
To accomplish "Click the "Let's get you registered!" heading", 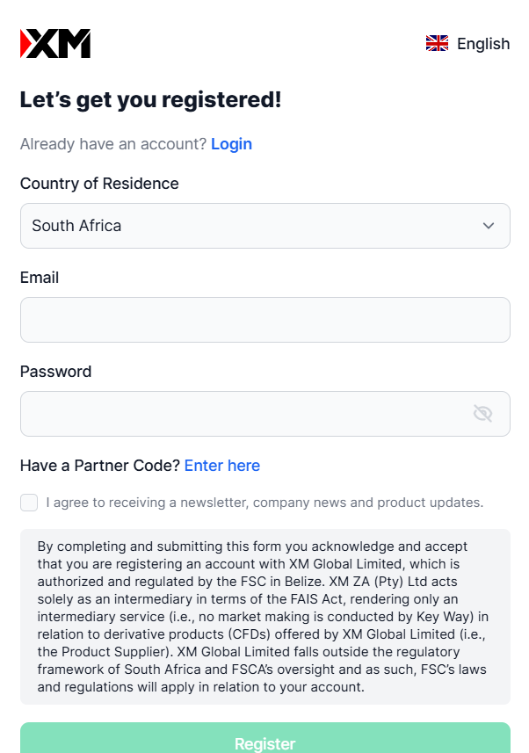I will (x=150, y=100).
